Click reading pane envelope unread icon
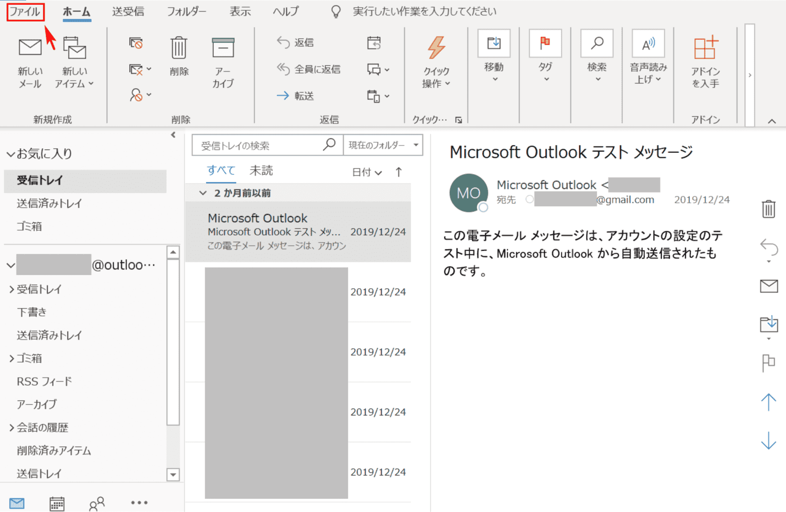This screenshot has width=786, height=512. click(768, 286)
